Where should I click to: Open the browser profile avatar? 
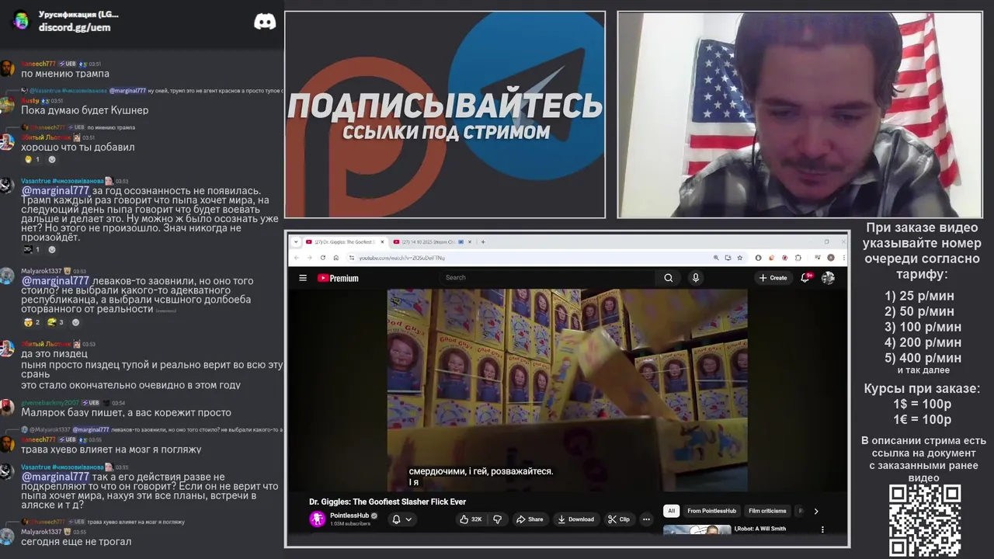coord(831,258)
